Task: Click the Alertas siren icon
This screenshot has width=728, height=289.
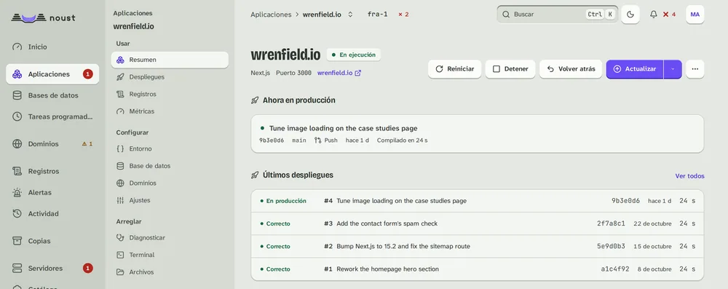Action: (x=17, y=192)
